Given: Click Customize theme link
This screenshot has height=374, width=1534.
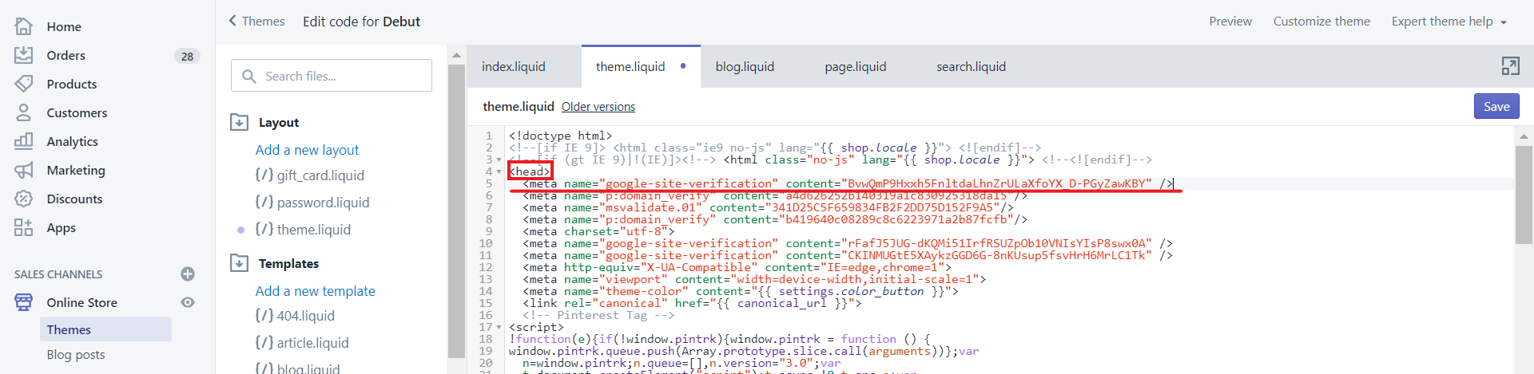Looking at the screenshot, I should coord(1321,22).
